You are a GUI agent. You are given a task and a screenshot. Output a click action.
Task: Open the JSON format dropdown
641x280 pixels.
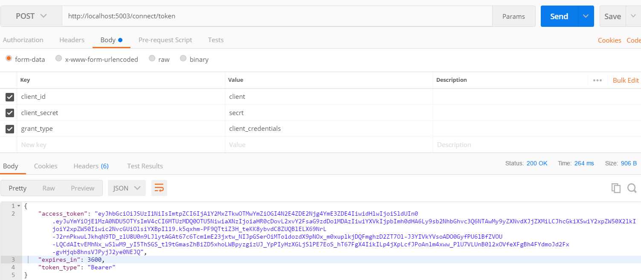click(127, 188)
